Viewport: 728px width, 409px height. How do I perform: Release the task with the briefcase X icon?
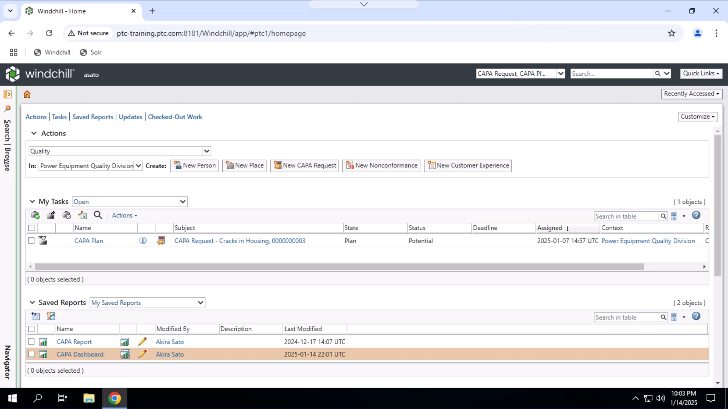click(x=66, y=215)
